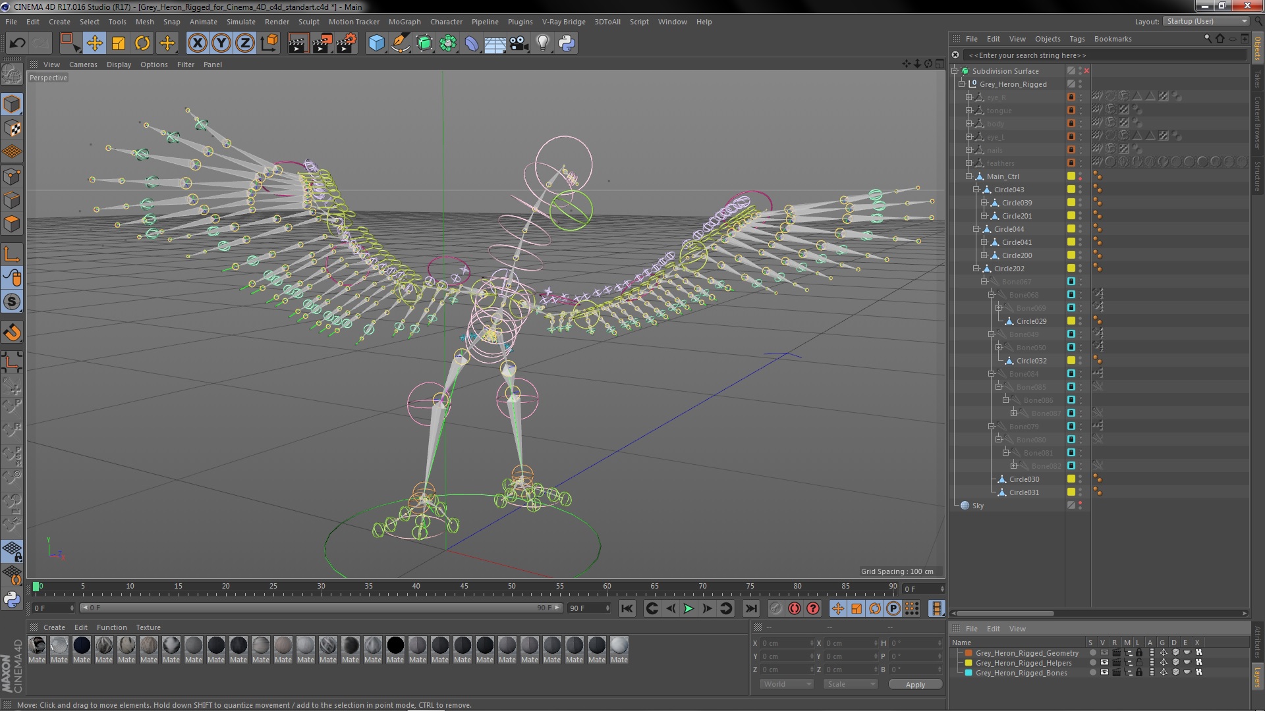The image size is (1265, 711).
Task: Click the end frame input field
Action: pos(582,608)
